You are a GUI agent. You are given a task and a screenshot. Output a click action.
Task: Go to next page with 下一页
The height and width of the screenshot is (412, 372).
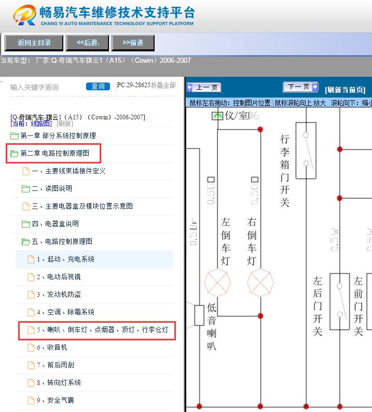300,87
